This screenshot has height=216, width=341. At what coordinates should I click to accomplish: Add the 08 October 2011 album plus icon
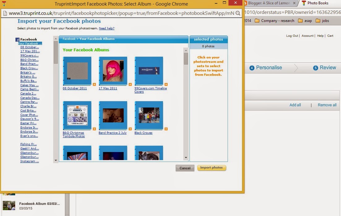[x=94, y=85]
